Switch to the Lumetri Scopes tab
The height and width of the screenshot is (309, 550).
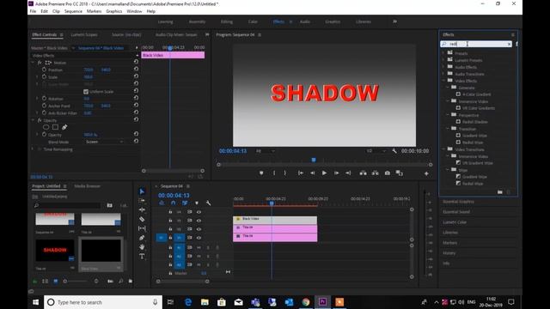click(84, 34)
